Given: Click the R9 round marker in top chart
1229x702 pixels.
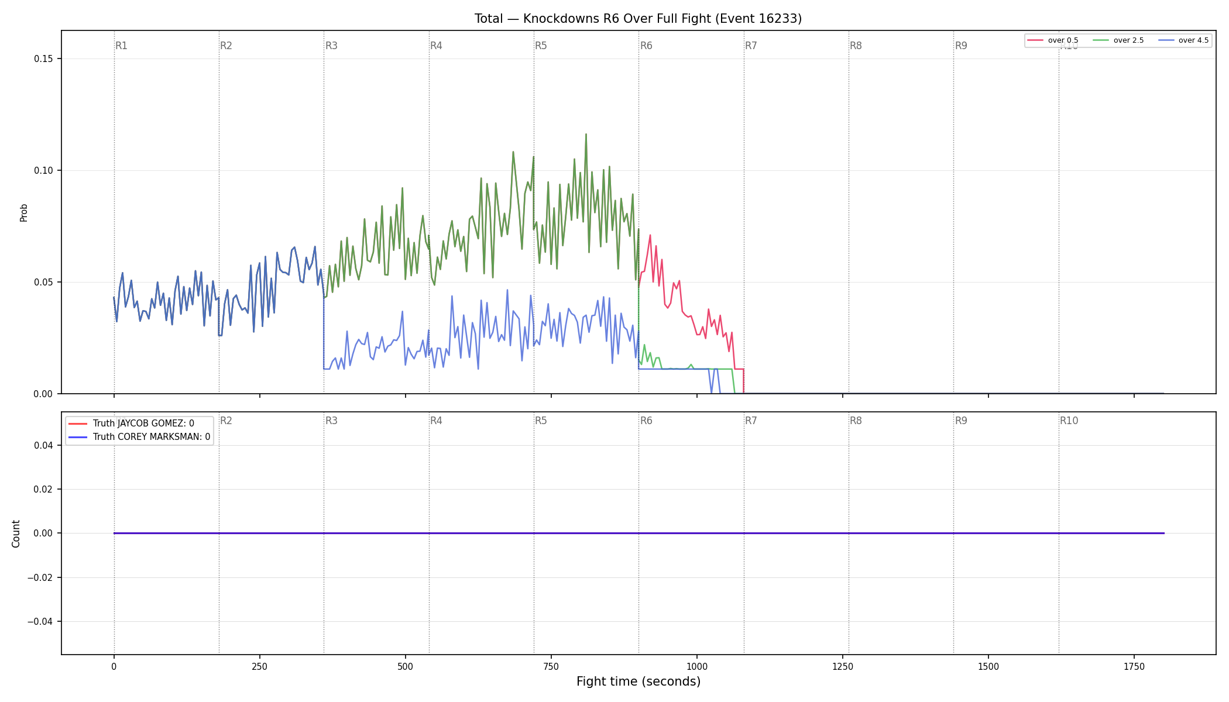Looking at the screenshot, I should pyautogui.click(x=961, y=46).
